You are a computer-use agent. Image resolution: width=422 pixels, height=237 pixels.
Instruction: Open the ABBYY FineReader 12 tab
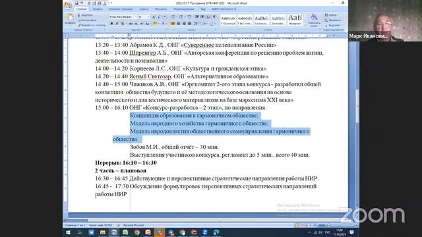click(x=224, y=9)
